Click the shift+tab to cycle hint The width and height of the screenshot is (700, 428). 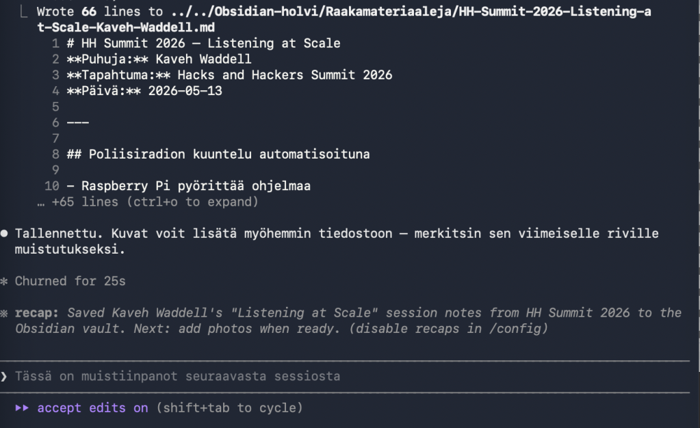229,408
